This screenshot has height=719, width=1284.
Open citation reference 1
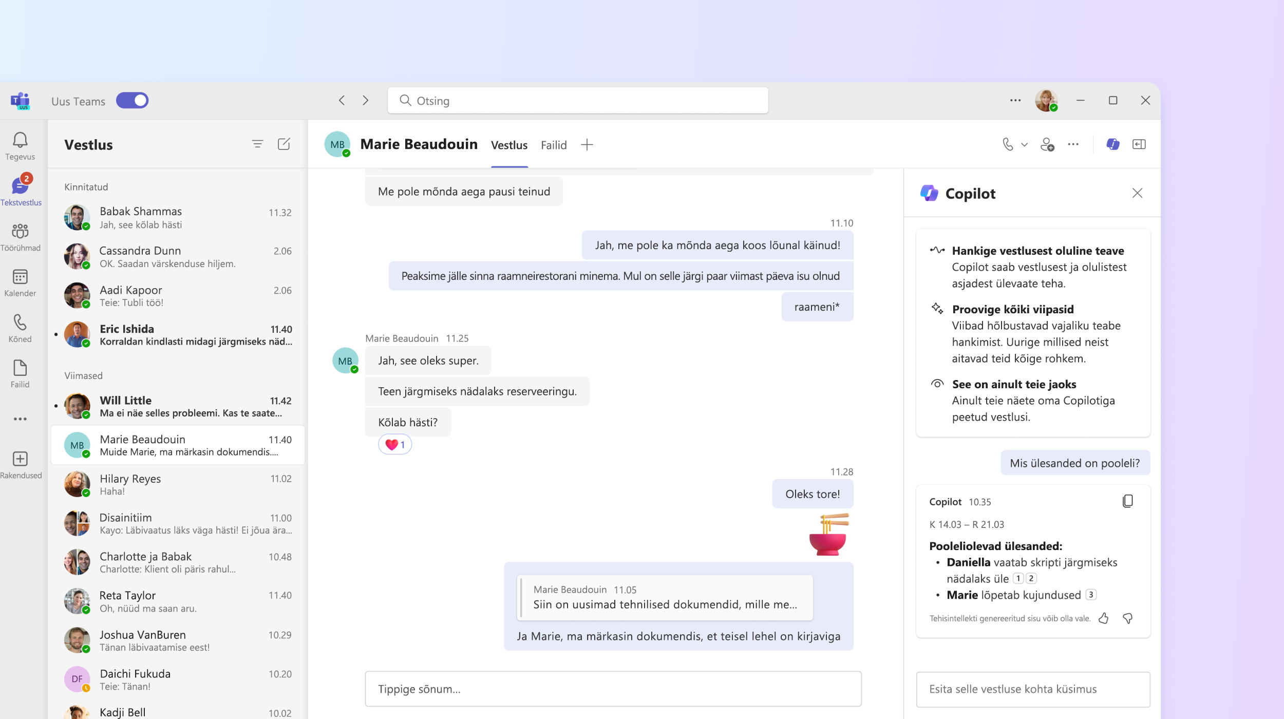coord(1018,578)
